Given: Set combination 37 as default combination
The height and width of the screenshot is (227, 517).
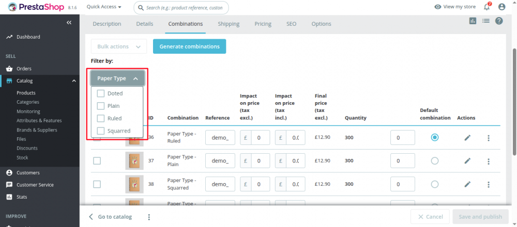Looking at the screenshot, I should pyautogui.click(x=435, y=161).
